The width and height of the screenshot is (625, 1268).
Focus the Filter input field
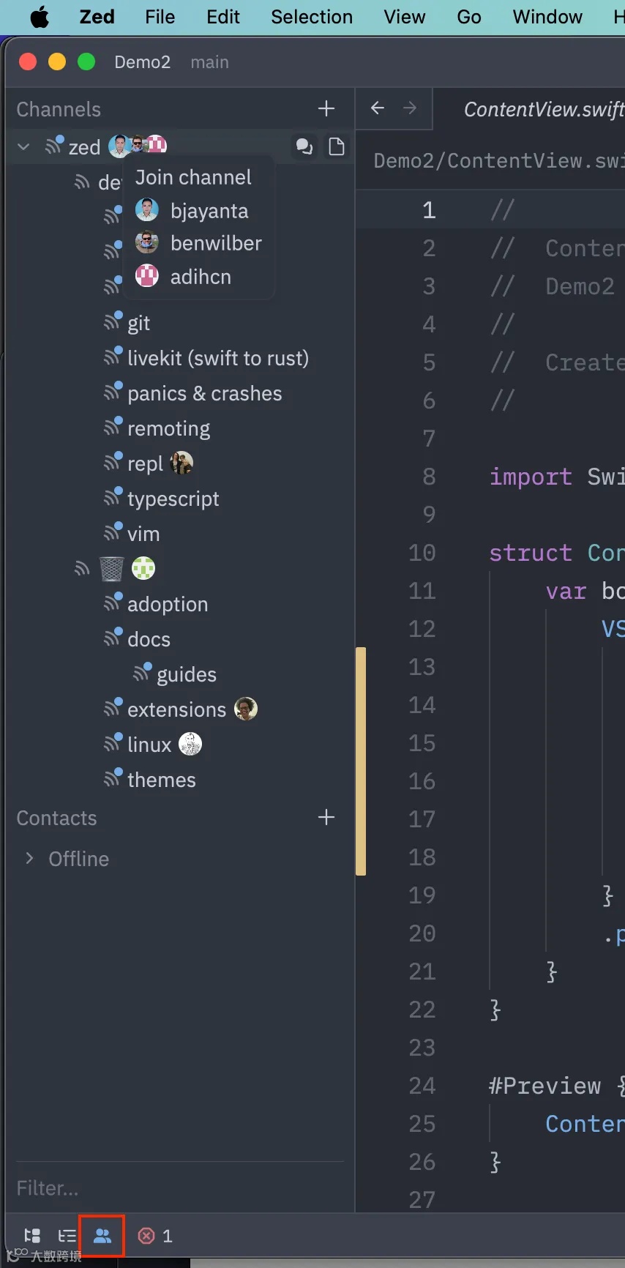point(179,1187)
